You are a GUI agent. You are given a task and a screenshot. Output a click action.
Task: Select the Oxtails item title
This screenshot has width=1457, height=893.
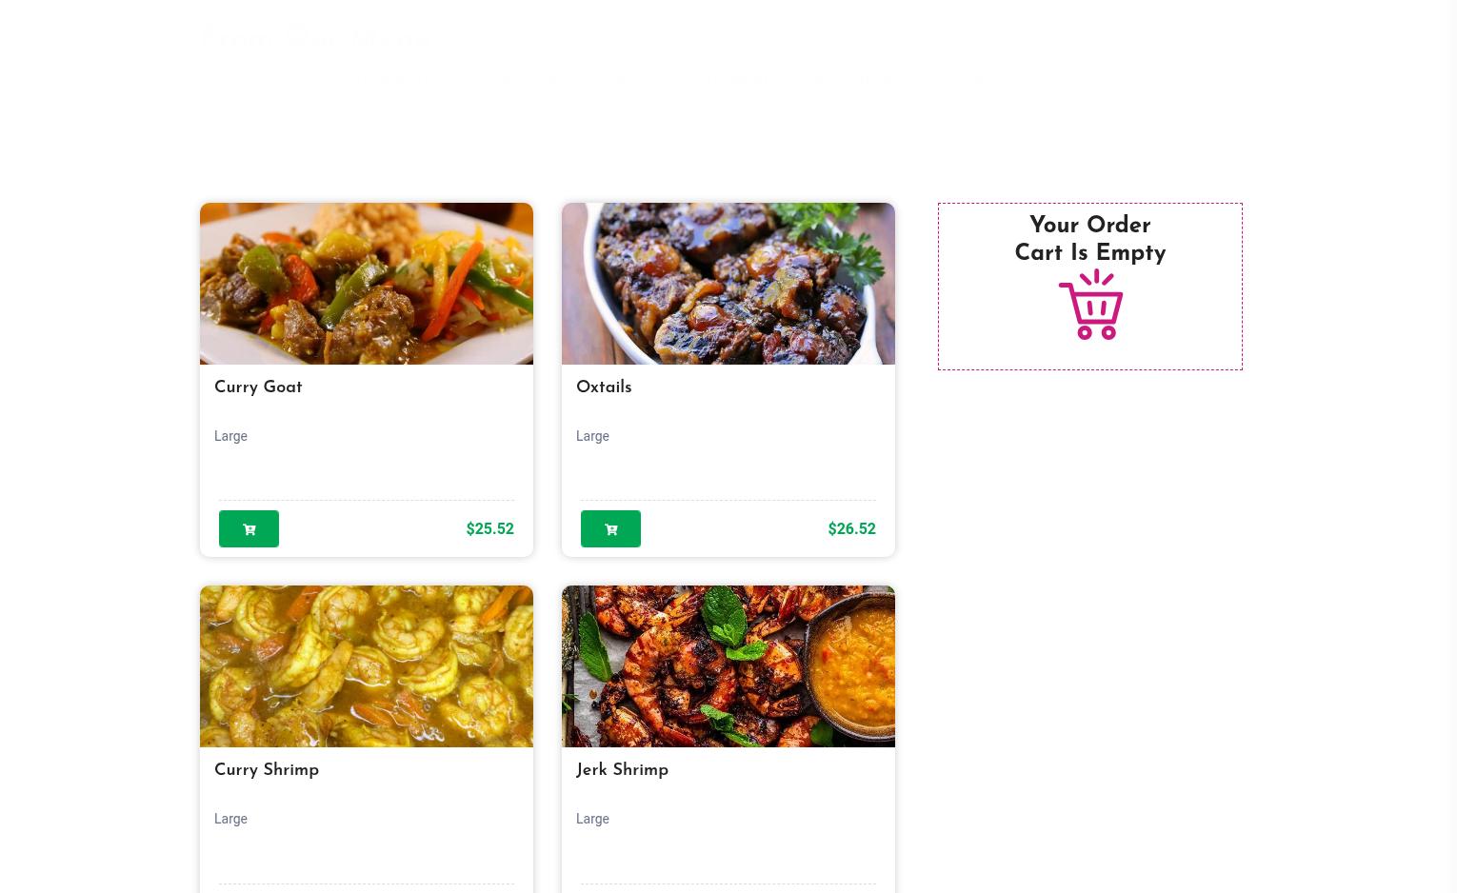[604, 387]
